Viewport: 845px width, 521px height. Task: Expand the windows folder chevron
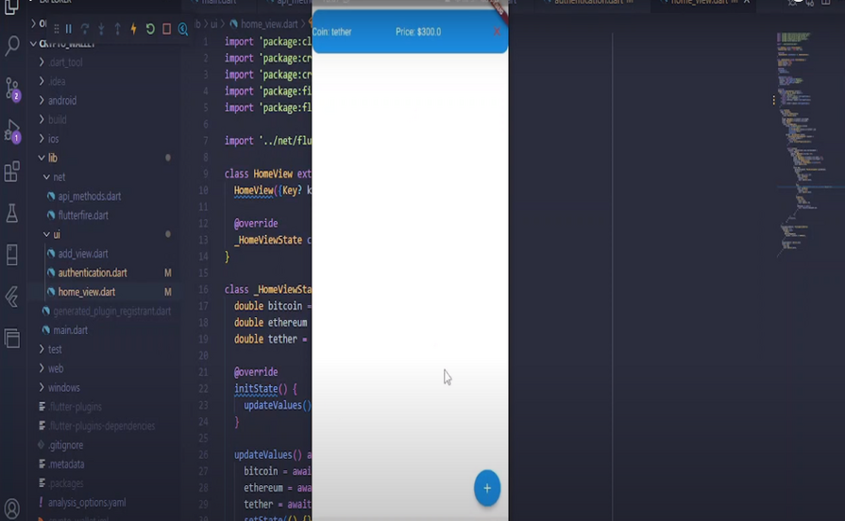(42, 388)
